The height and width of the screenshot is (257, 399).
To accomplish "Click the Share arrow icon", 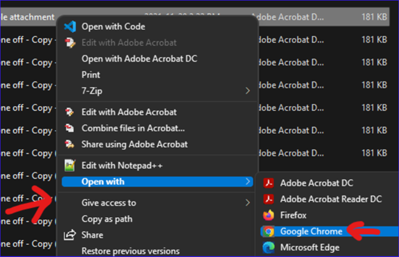I will coord(70,235).
